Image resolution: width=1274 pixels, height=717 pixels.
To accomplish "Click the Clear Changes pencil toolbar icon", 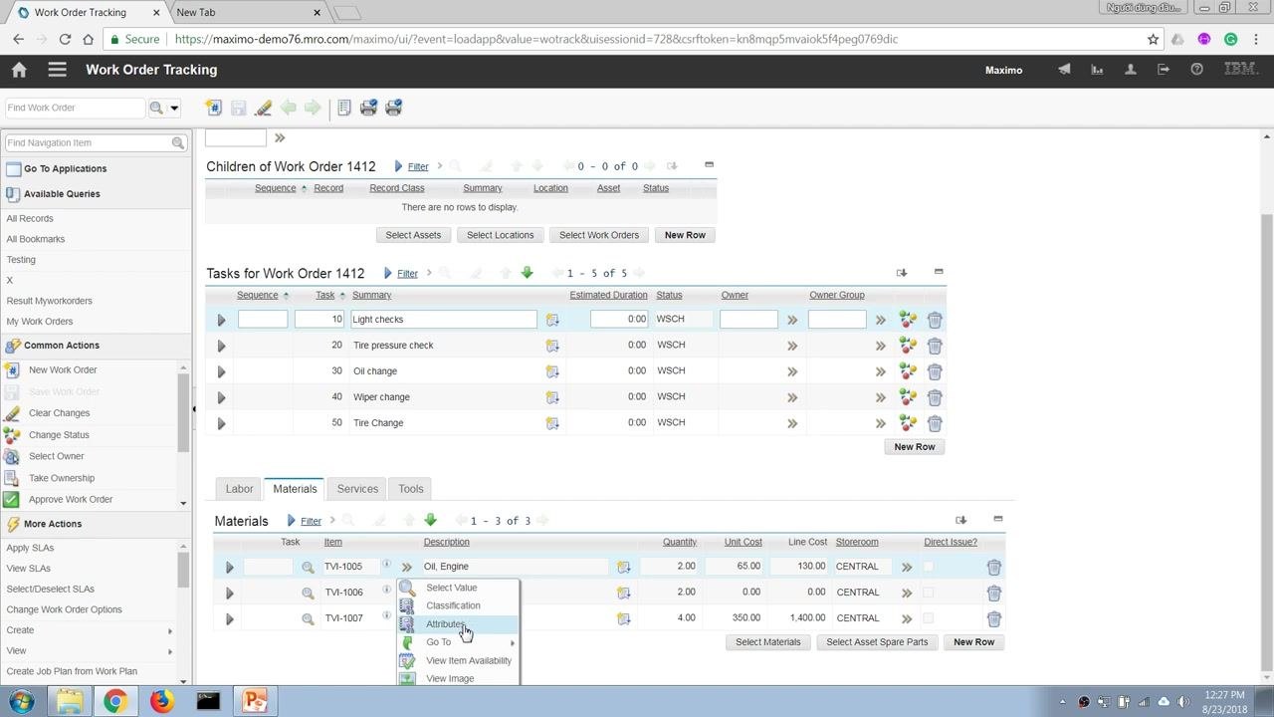I will tap(263, 108).
